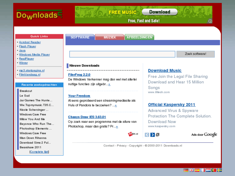Open the Official Kaspersky 2011 ad
The width and height of the screenshot is (235, 176).
172,105
